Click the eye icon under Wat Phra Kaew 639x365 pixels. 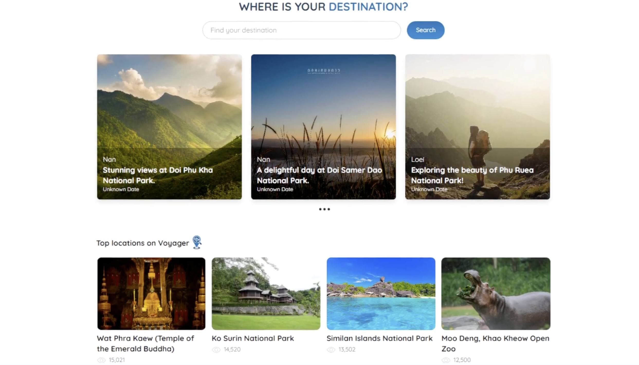point(101,360)
